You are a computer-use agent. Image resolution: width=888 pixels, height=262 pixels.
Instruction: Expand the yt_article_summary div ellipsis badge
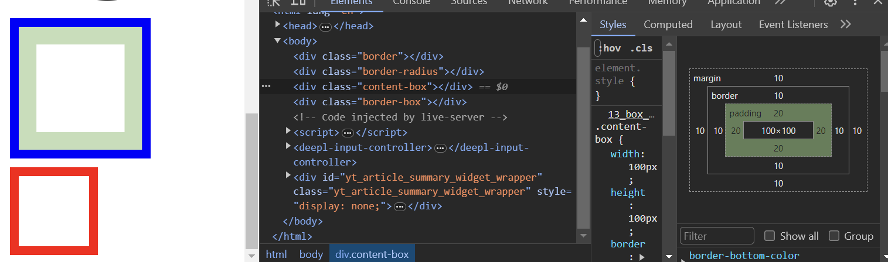point(400,206)
